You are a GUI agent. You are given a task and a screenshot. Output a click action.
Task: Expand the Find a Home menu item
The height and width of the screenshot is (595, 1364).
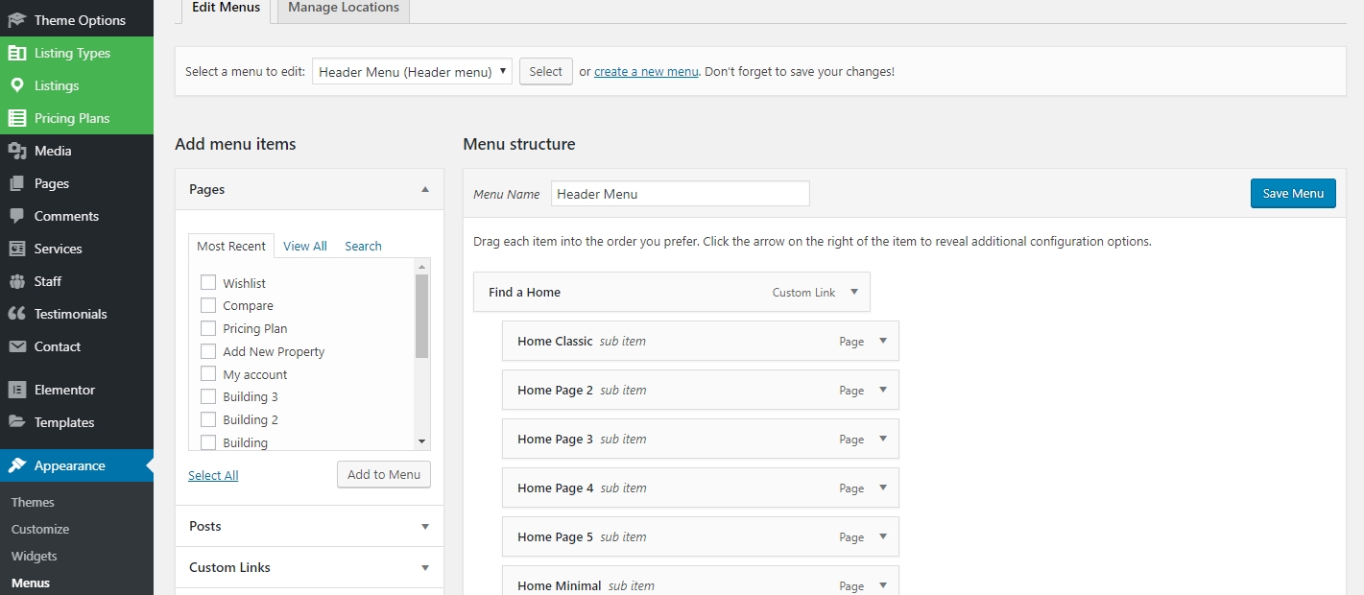click(x=854, y=292)
